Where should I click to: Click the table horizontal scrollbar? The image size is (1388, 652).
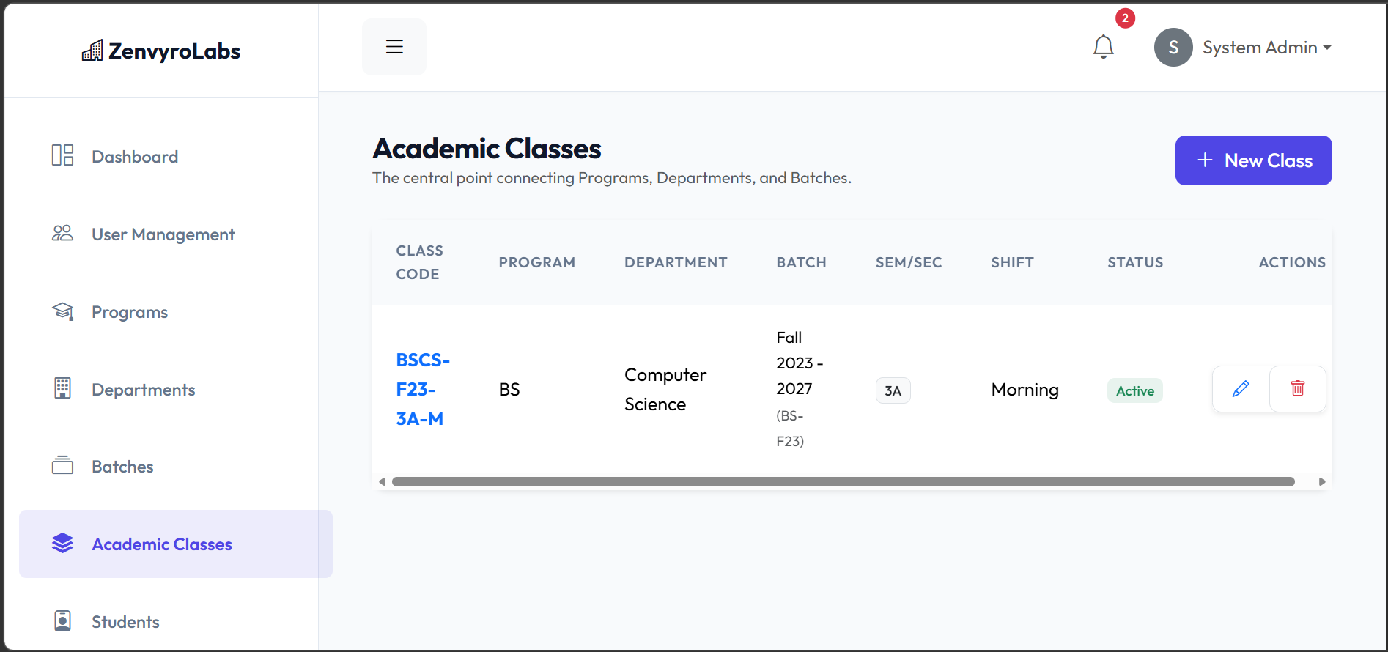click(x=843, y=481)
